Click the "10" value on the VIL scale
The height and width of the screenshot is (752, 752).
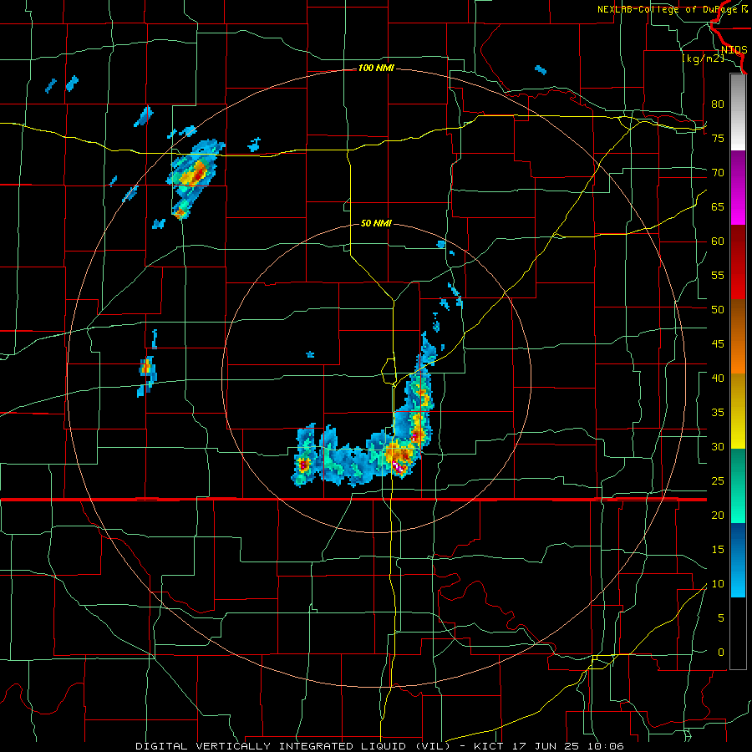[x=718, y=584]
